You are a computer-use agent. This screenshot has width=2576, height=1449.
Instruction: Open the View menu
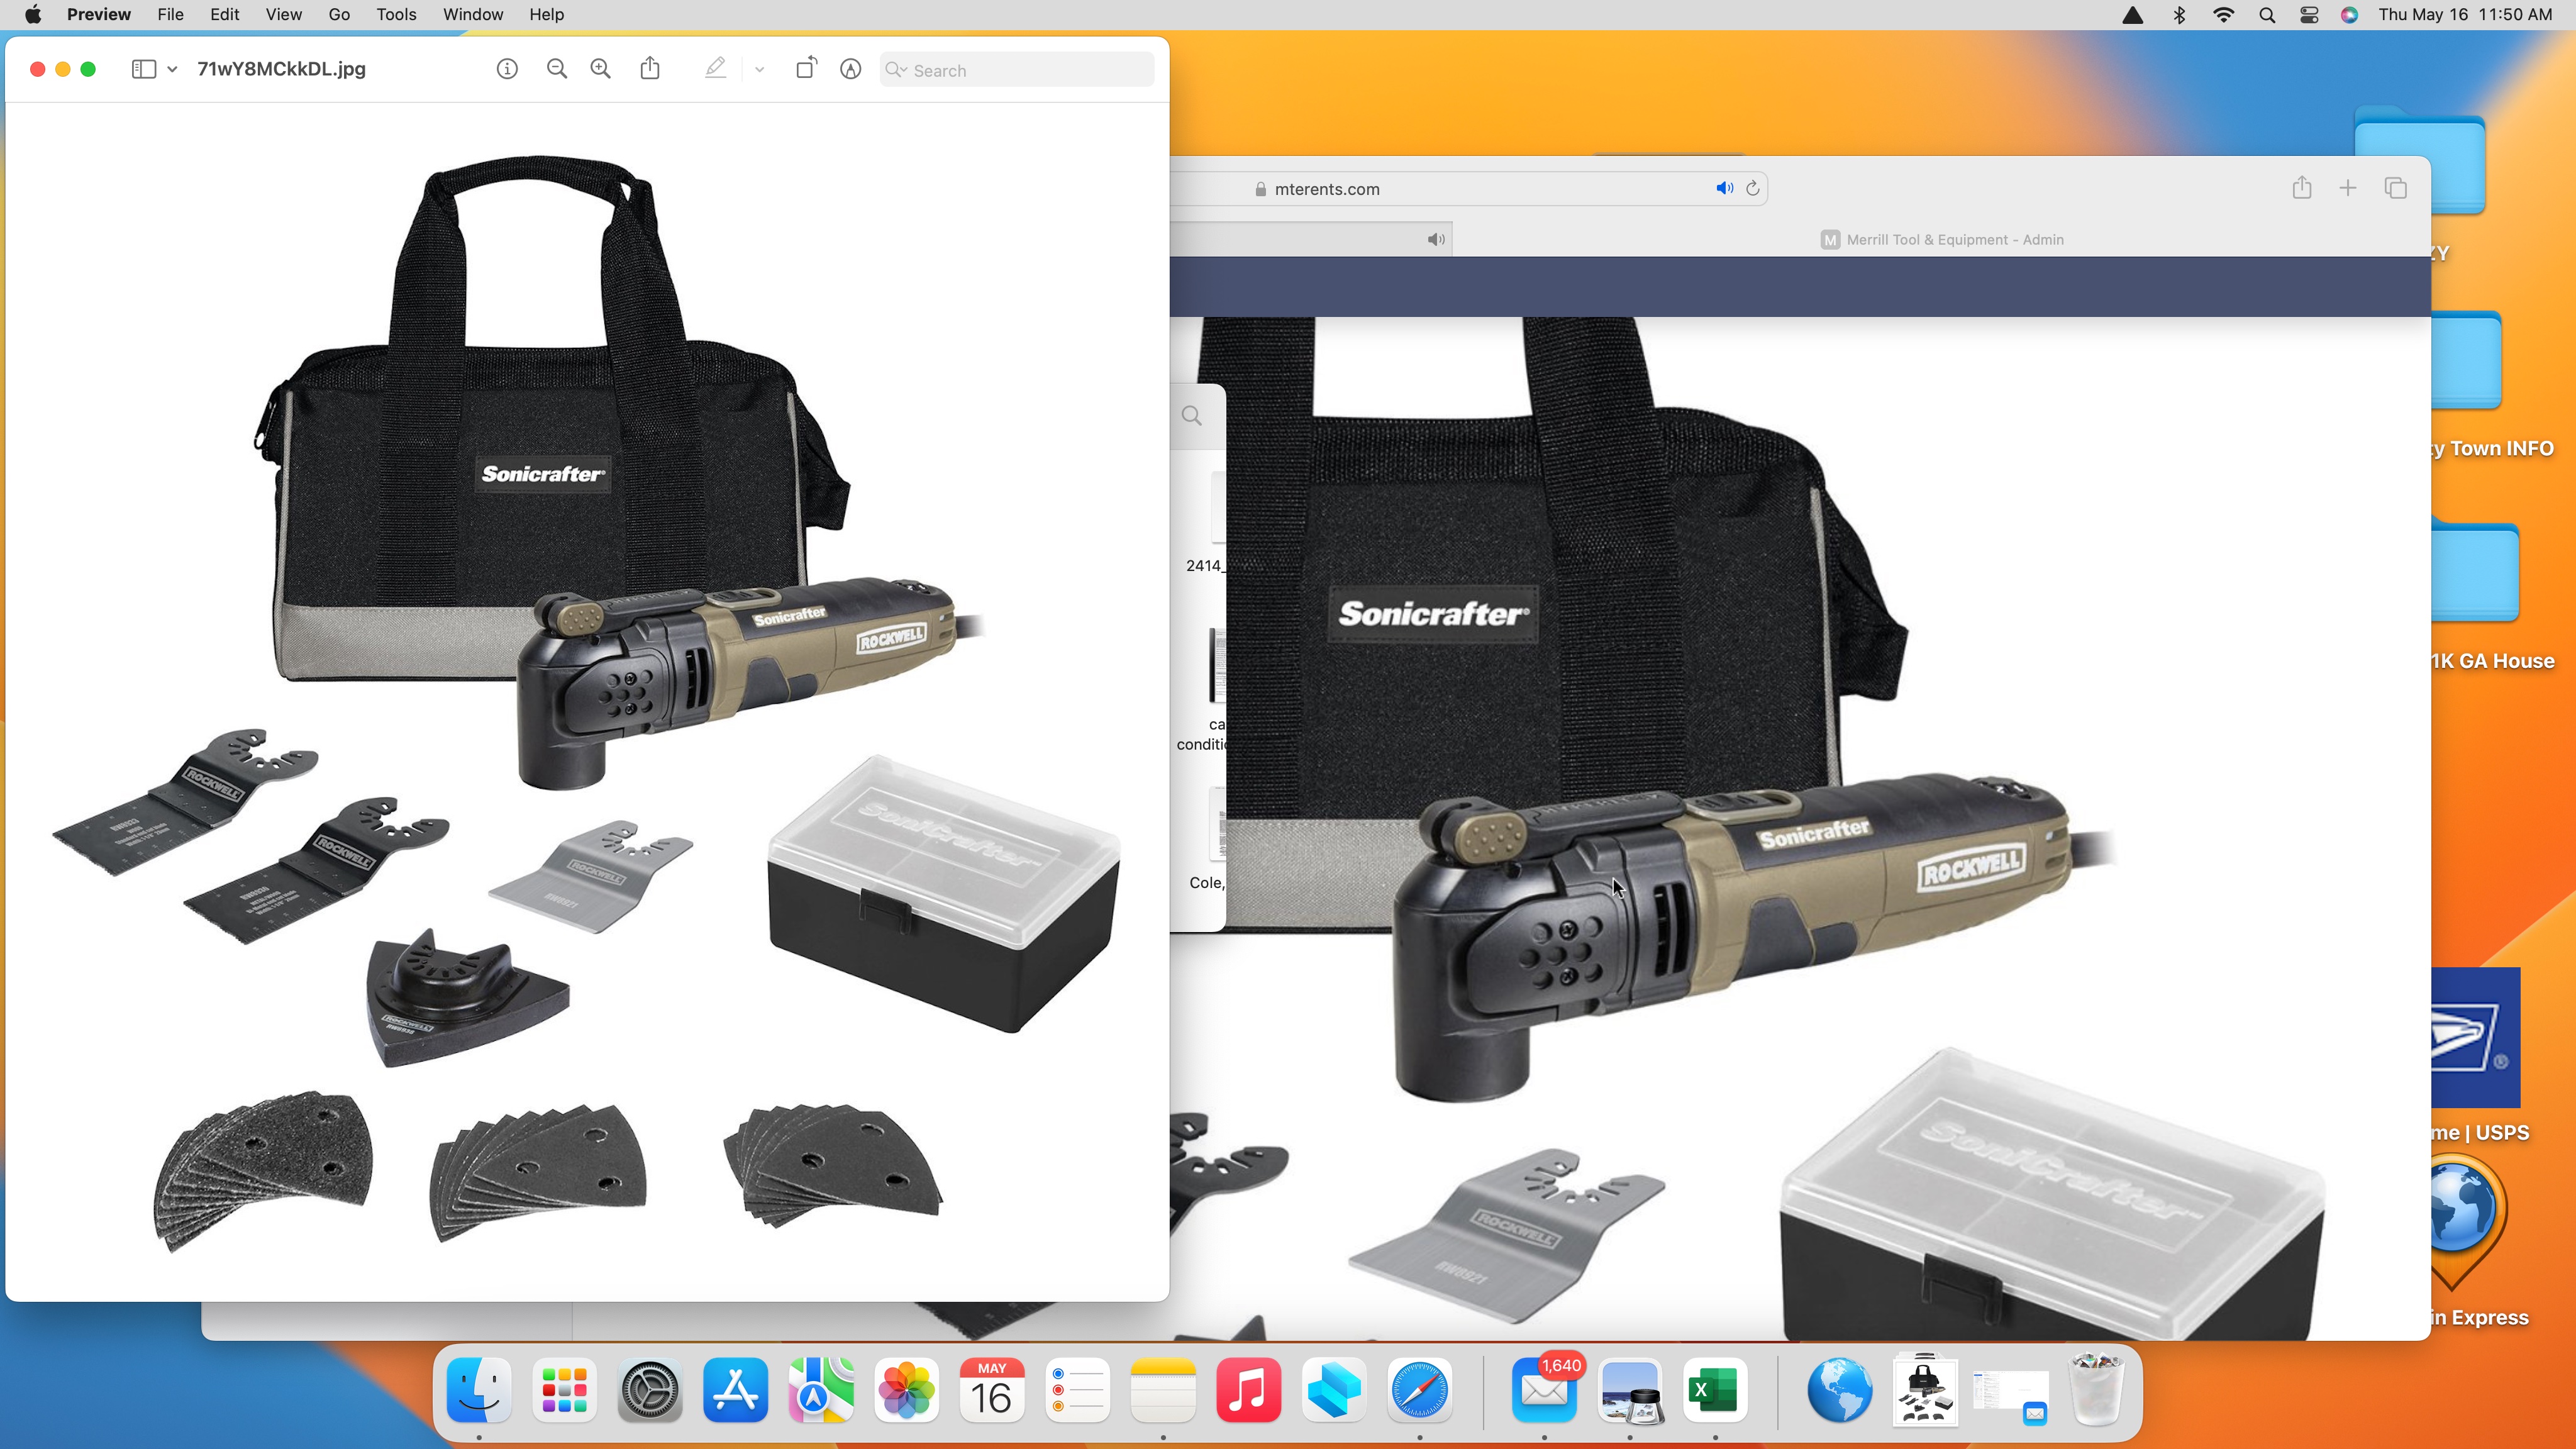pyautogui.click(x=283, y=15)
